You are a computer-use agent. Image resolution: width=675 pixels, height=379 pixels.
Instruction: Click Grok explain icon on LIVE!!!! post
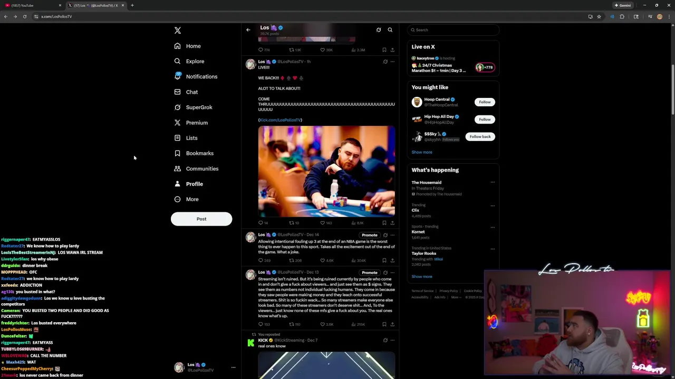pyautogui.click(x=385, y=62)
